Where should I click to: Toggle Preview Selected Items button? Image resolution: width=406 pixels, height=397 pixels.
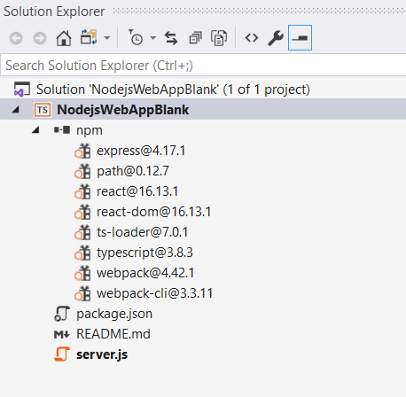(x=300, y=38)
